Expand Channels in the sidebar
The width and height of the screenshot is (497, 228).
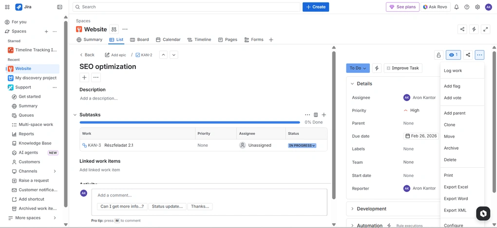[55, 171]
